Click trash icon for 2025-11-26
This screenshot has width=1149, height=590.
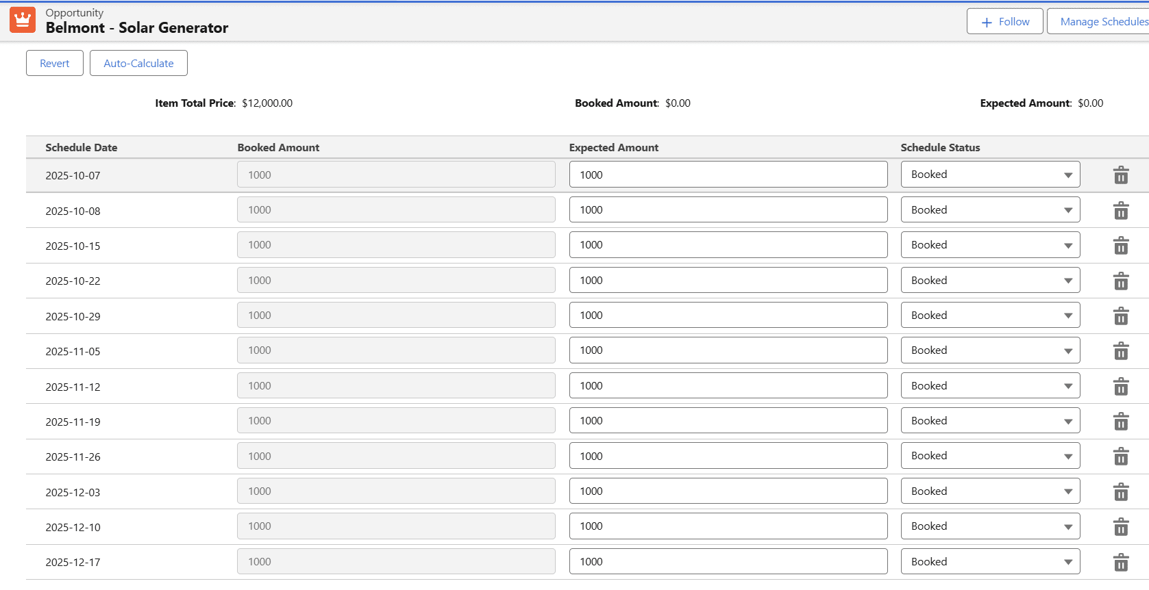[x=1120, y=457]
